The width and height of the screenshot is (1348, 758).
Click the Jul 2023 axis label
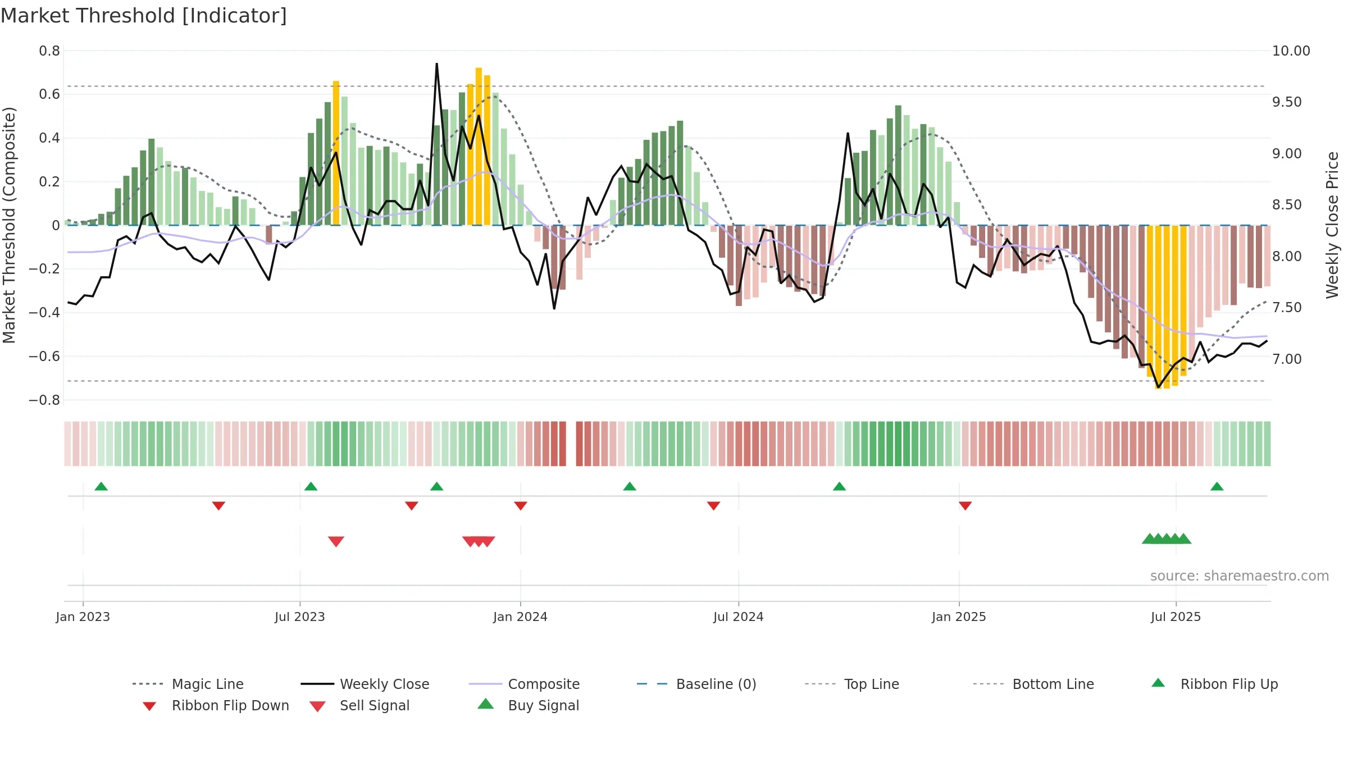300,617
